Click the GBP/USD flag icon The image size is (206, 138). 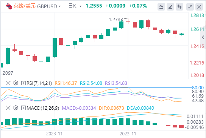tap(9, 6)
